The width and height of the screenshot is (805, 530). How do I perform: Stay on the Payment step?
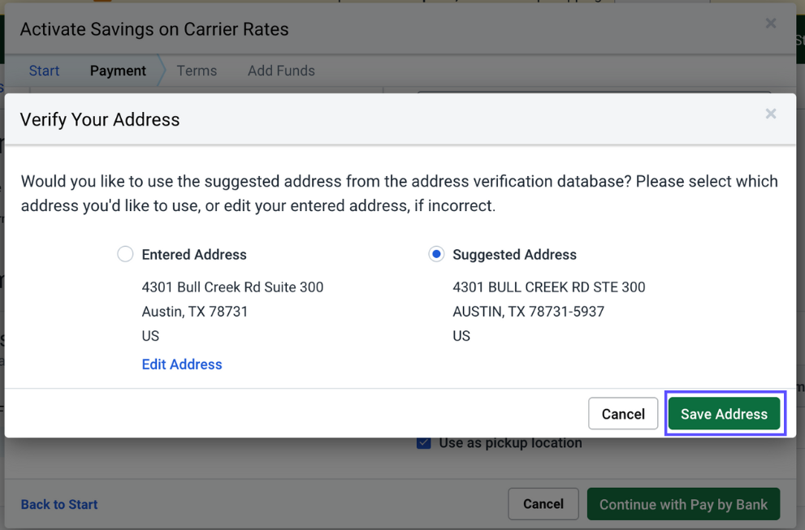118,71
